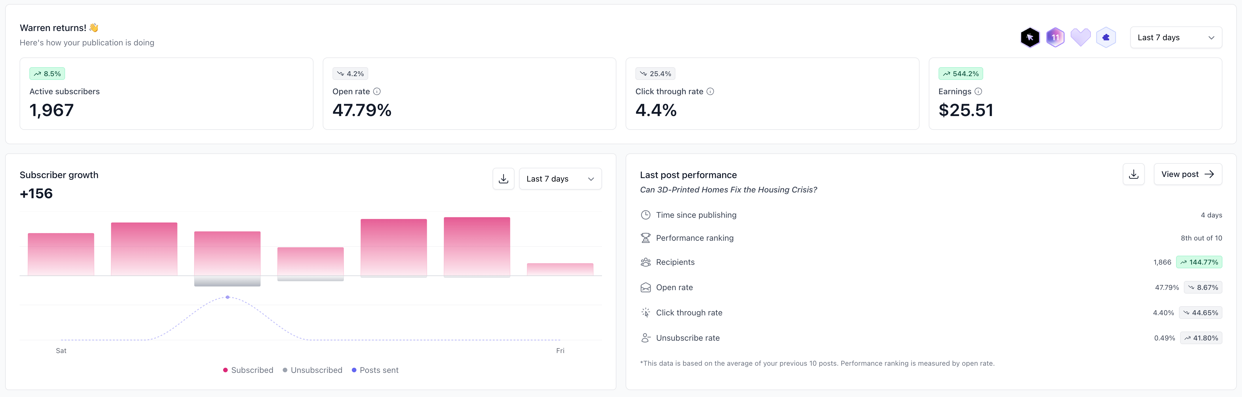Click the tallest subscribed bar in chart
The width and height of the screenshot is (1242, 397).
[476, 246]
